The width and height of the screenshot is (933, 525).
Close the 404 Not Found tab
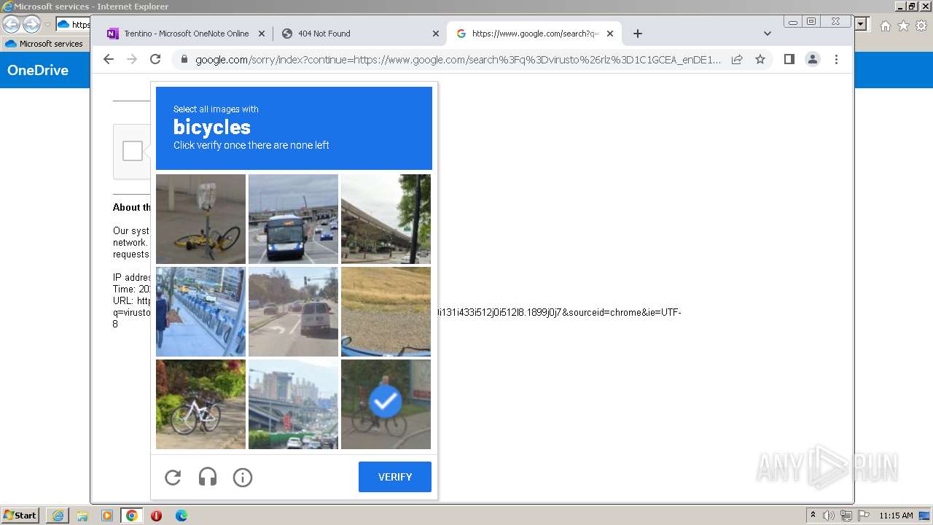click(x=436, y=34)
